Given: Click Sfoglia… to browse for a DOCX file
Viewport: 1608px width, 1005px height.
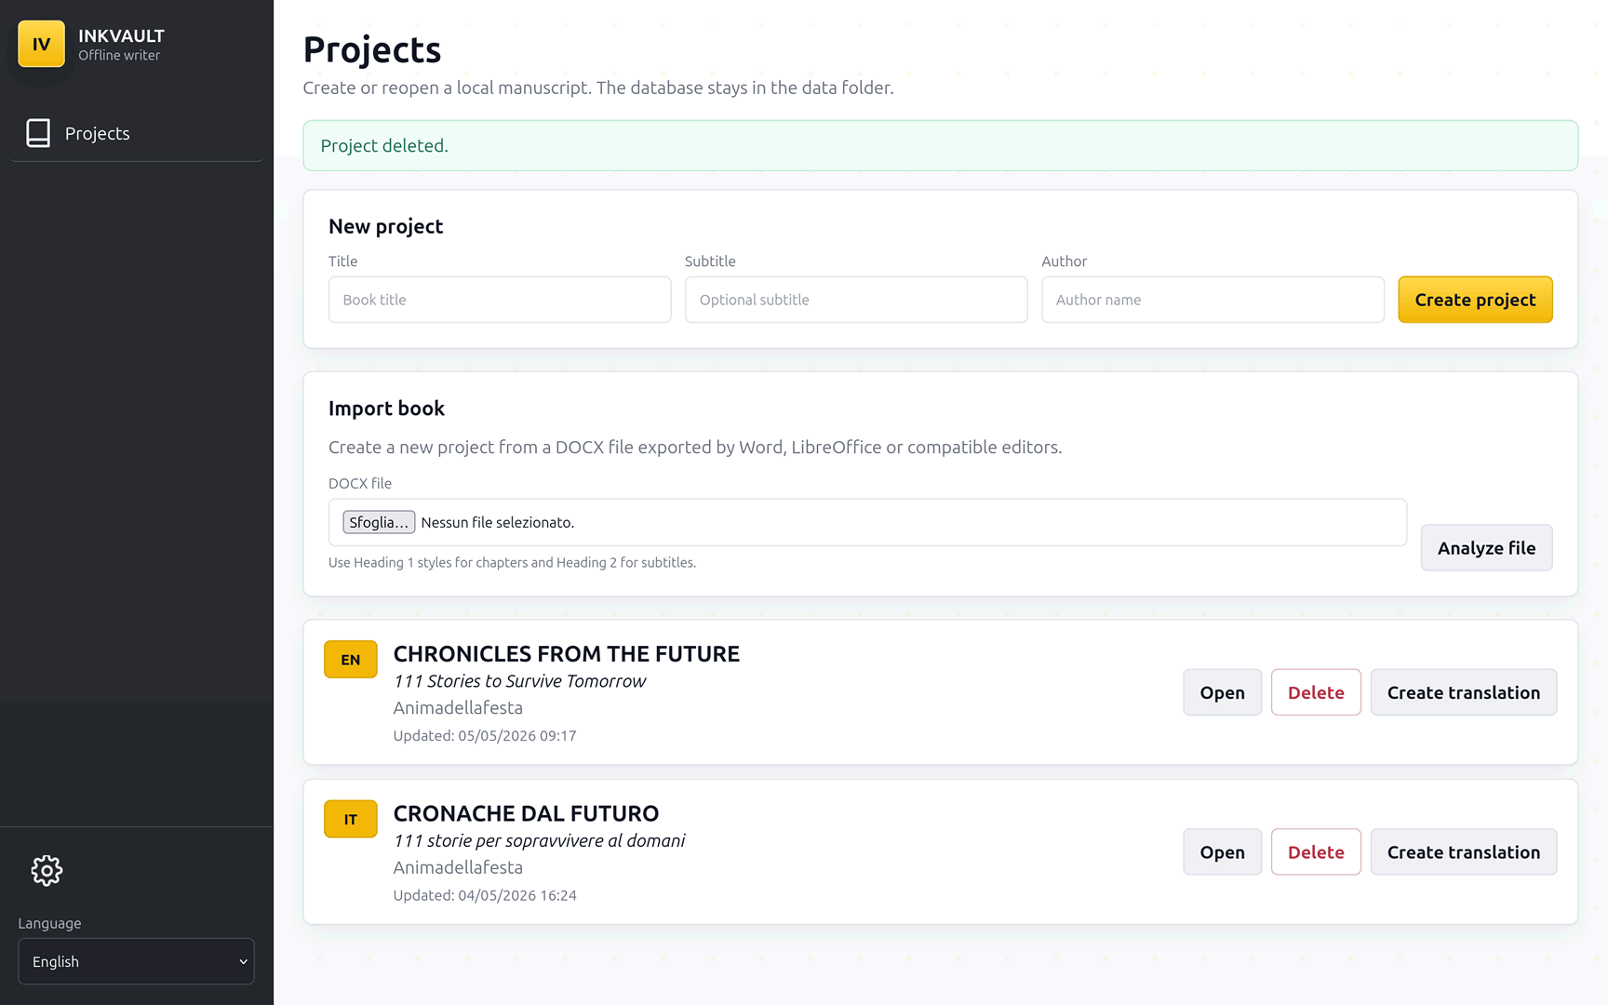Looking at the screenshot, I should (379, 522).
